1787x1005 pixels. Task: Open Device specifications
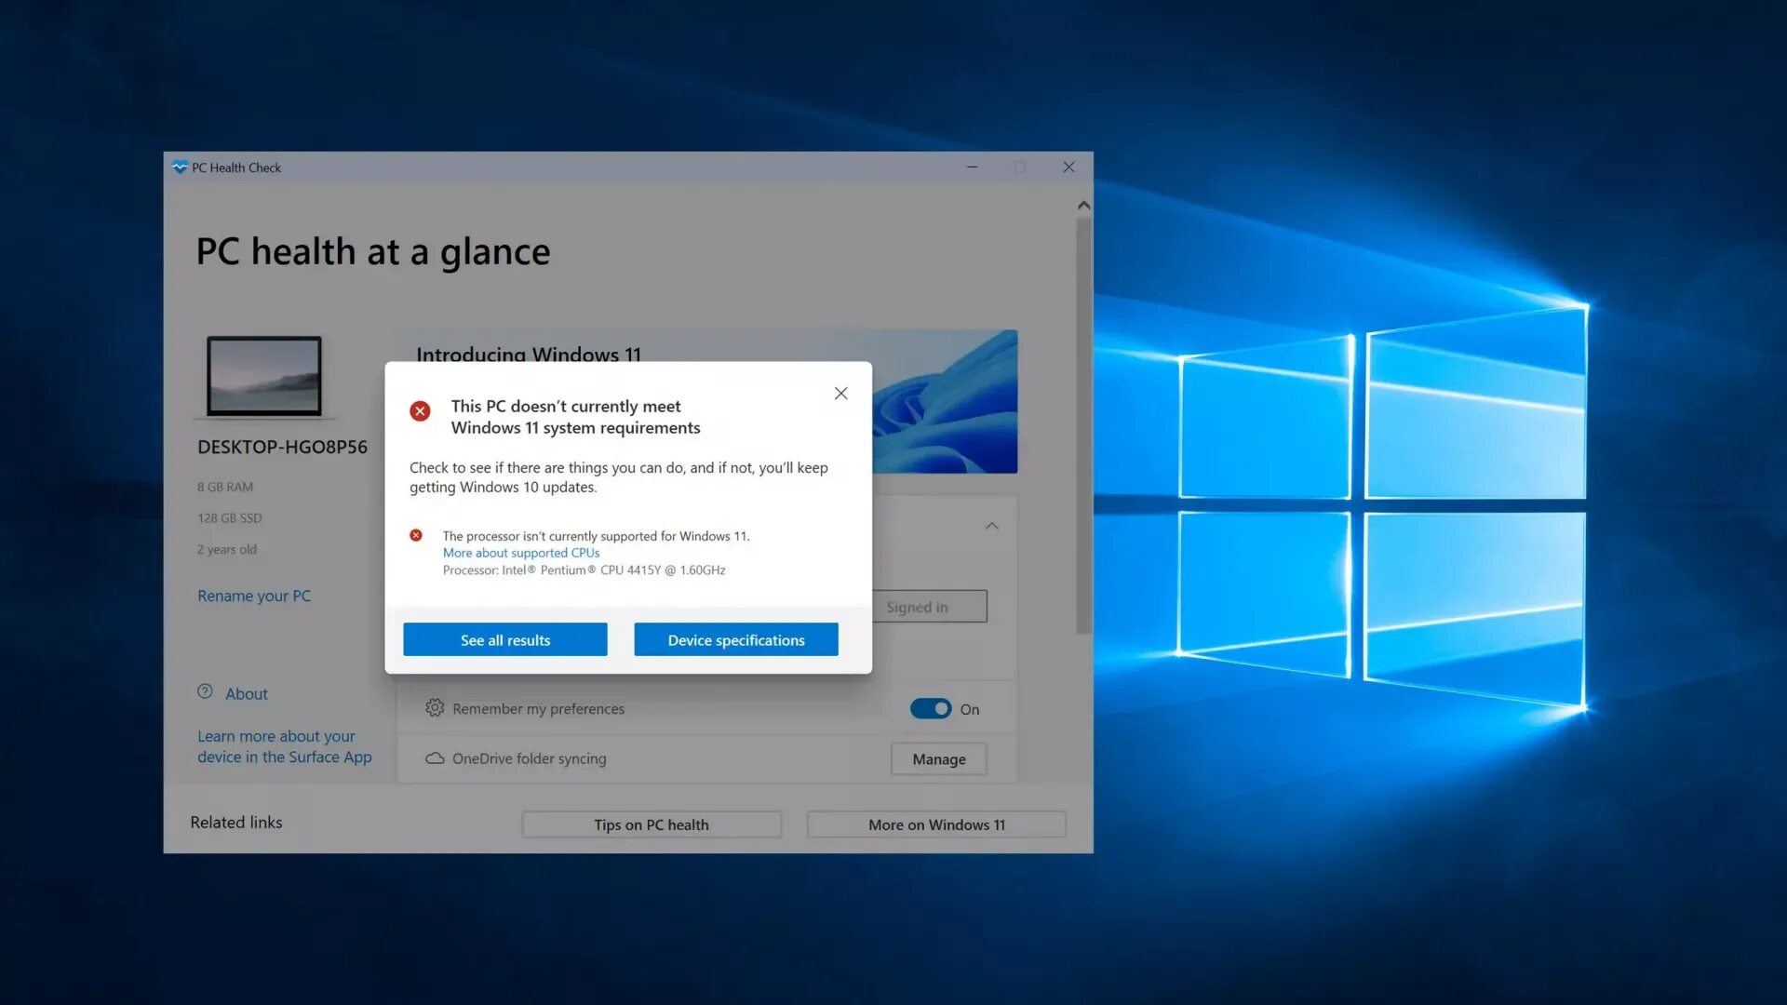coord(736,640)
